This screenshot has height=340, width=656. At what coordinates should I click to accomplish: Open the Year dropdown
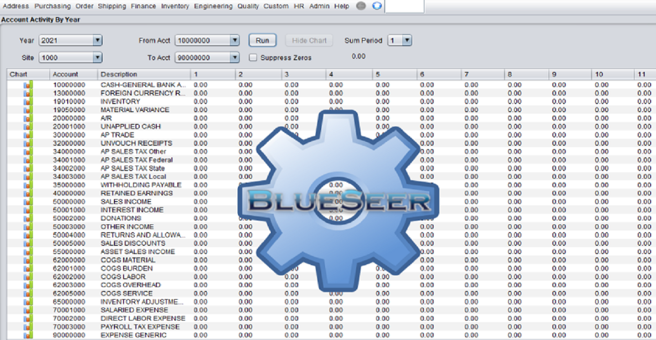[x=97, y=41]
